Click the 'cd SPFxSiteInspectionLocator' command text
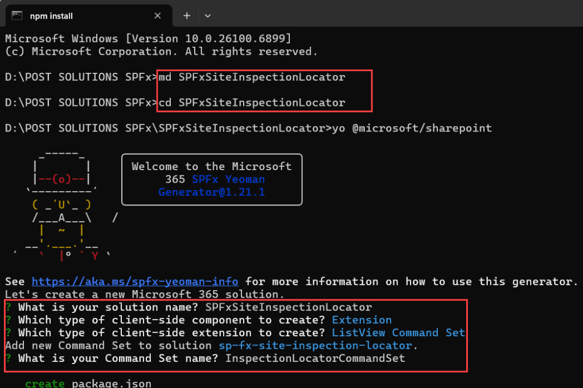The image size is (583, 388). 252,102
